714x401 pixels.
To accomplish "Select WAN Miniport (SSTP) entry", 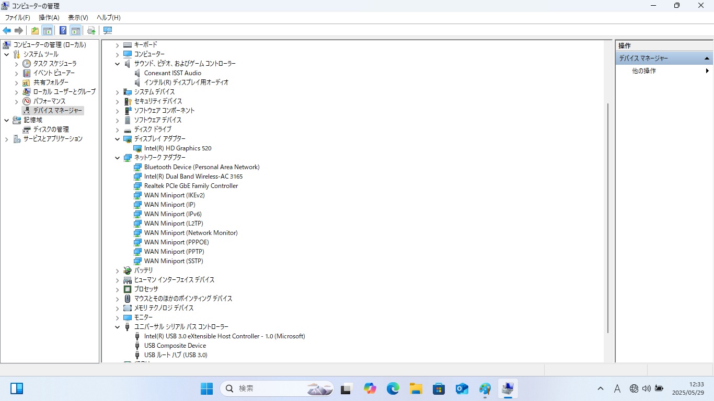I will [174, 261].
